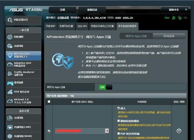
Task: Select the time scheduling sub-tab
Action: click(x=169, y=36)
